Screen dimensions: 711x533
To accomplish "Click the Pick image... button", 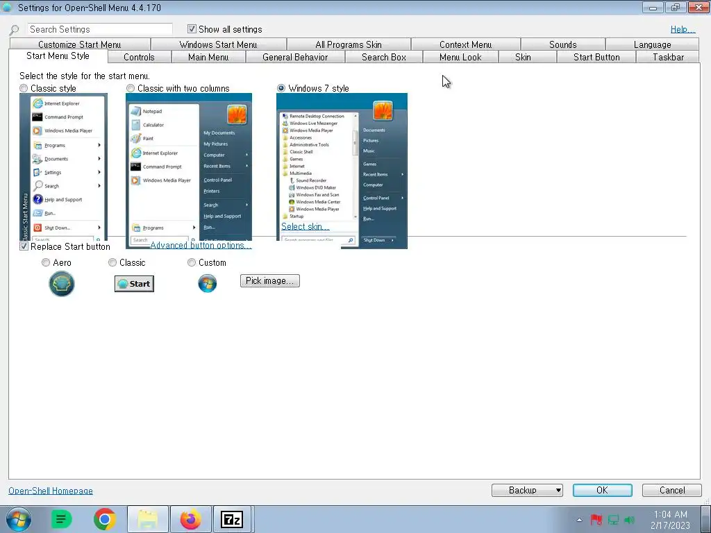I will click(270, 280).
